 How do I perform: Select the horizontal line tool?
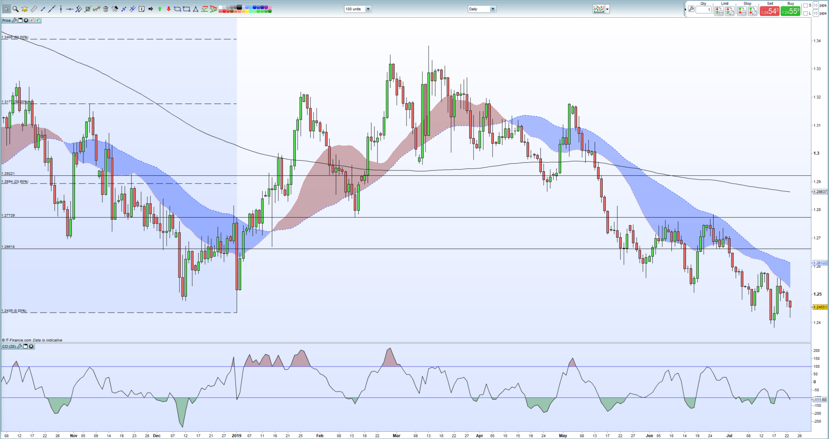(x=70, y=9)
